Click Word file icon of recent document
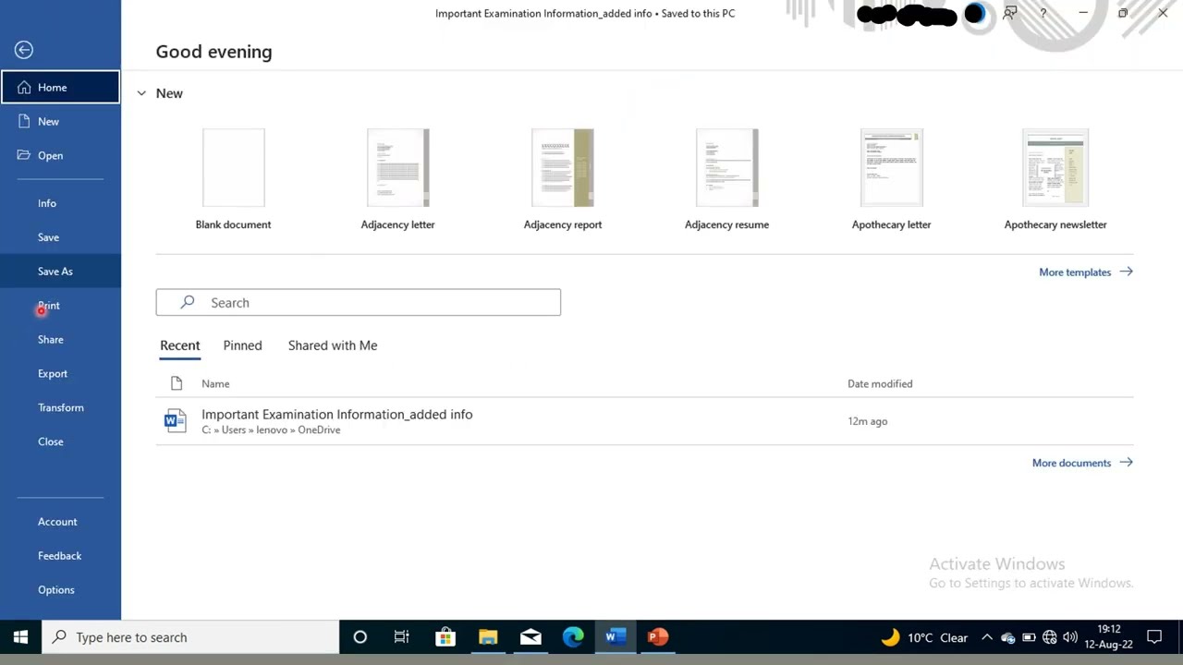1183x665 pixels. 175,421
